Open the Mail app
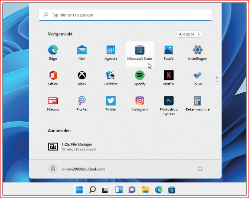The height and width of the screenshot is (198, 249). [x=82, y=53]
